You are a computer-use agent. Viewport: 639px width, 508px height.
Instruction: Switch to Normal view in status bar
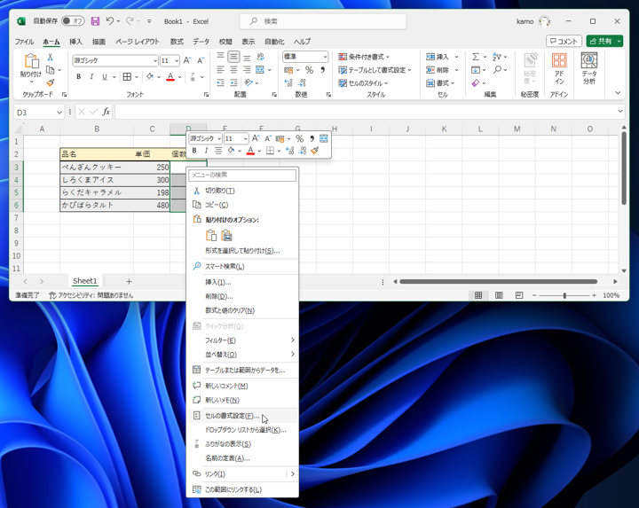coord(478,295)
